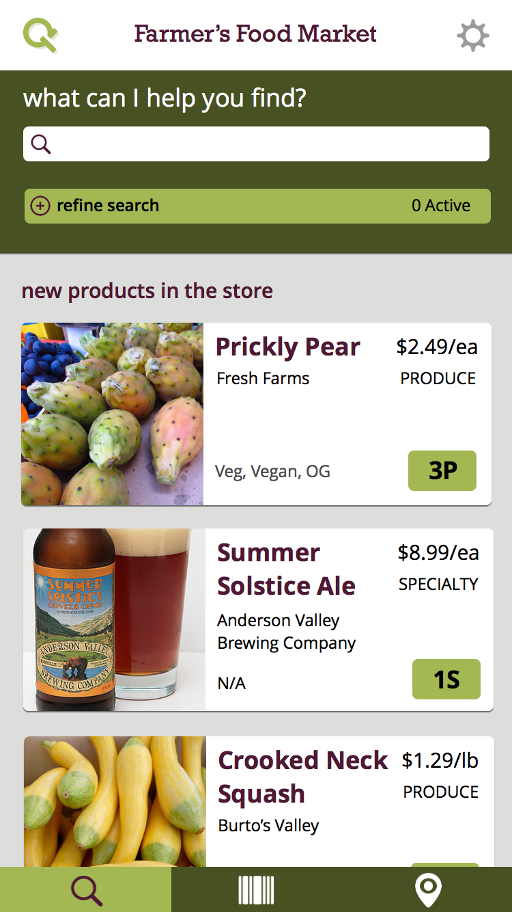Click the green Q logo icon

click(x=40, y=34)
